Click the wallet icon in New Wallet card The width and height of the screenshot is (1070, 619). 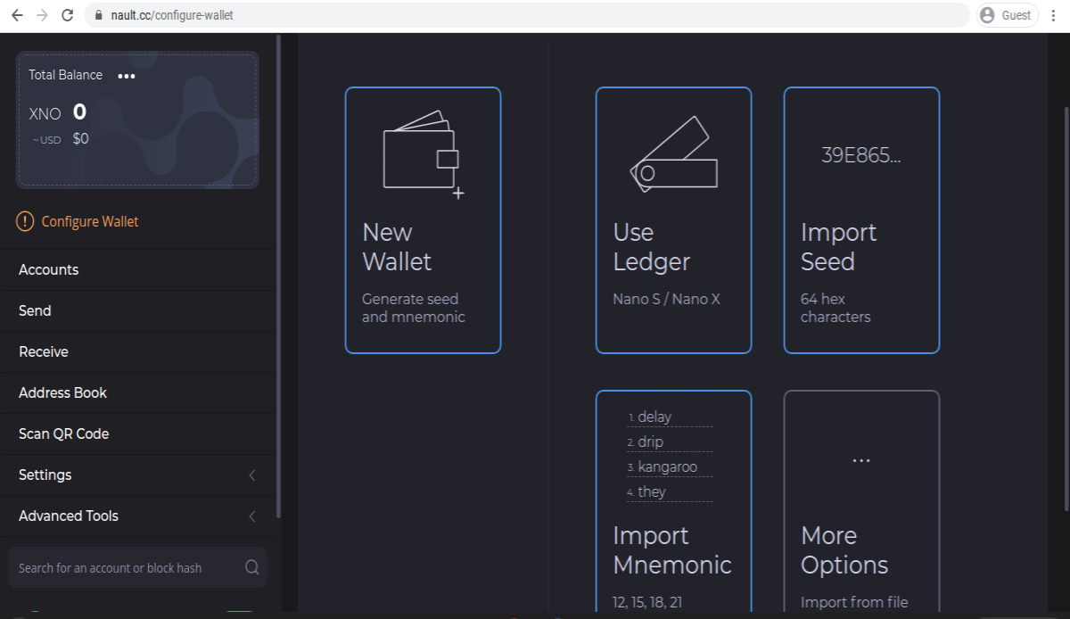(424, 154)
